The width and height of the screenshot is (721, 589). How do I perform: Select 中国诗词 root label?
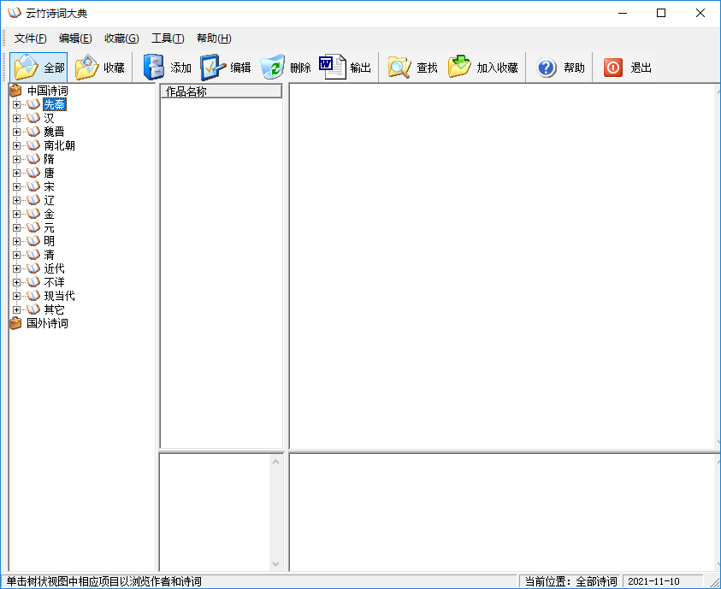click(47, 91)
